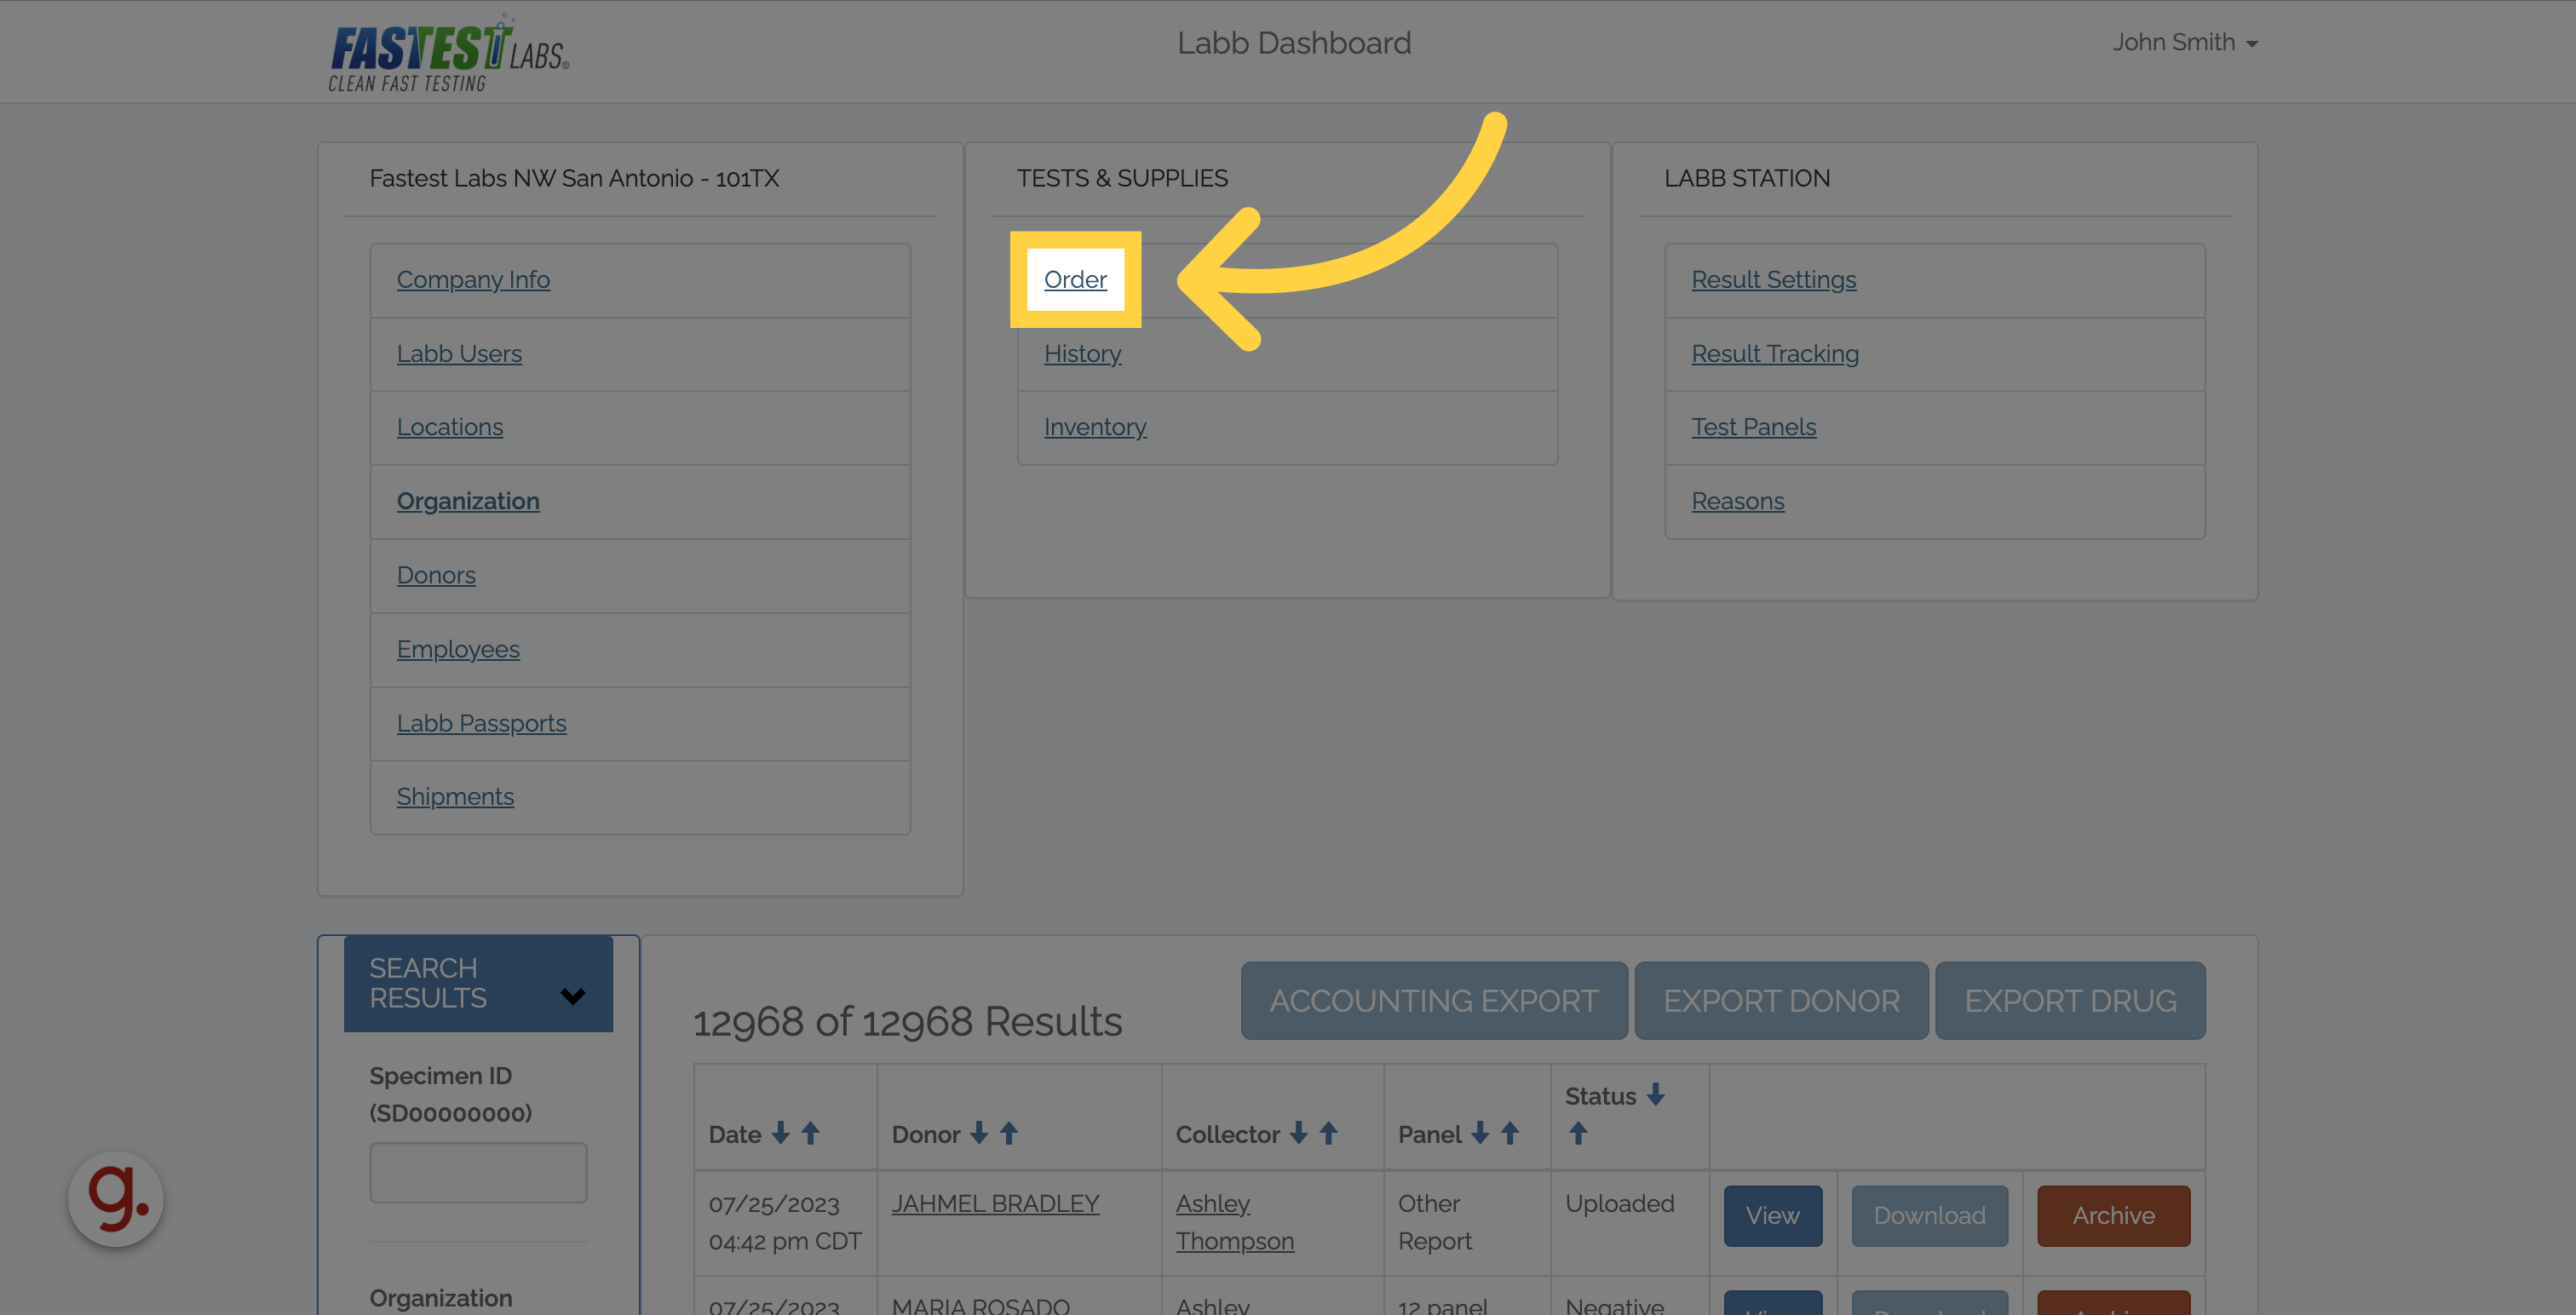The width and height of the screenshot is (2576, 1315).
Task: Go to Labb Users
Action: pos(459,354)
